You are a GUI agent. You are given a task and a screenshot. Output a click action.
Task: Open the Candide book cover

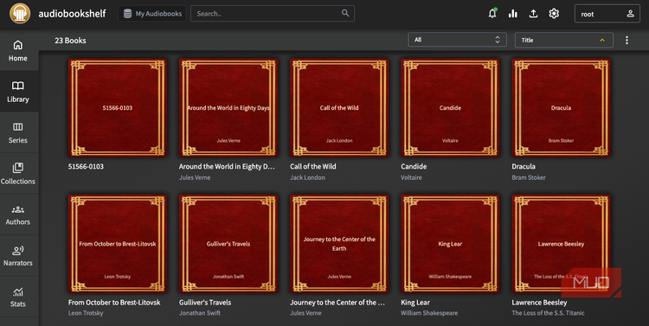pyautogui.click(x=450, y=107)
